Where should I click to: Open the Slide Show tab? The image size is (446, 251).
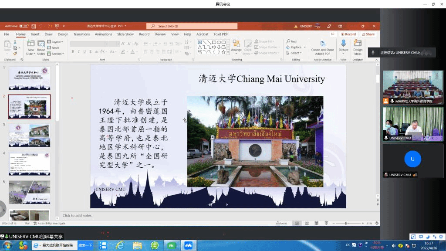click(125, 34)
